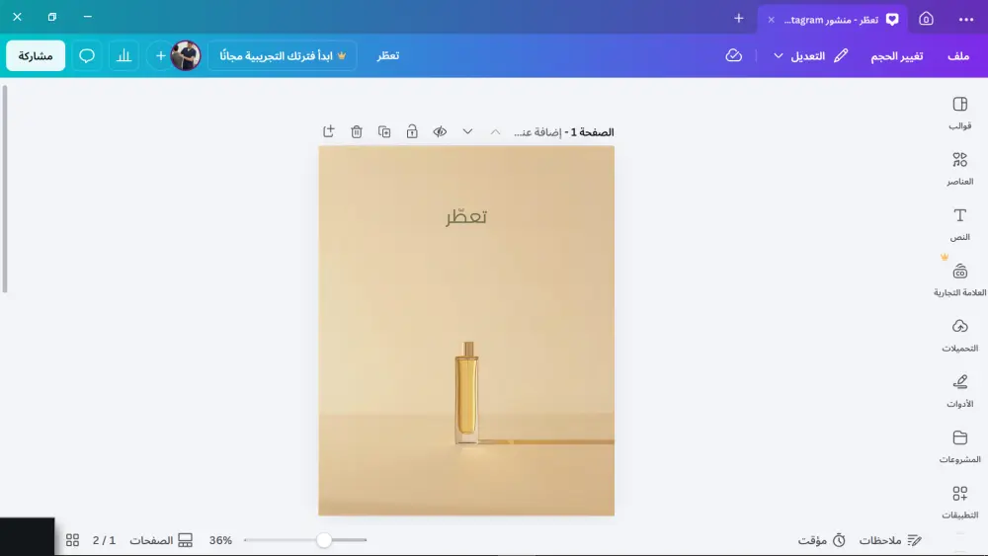This screenshot has height=556, width=988.
Task: Add collaborator with plus icon
Action: 161,55
